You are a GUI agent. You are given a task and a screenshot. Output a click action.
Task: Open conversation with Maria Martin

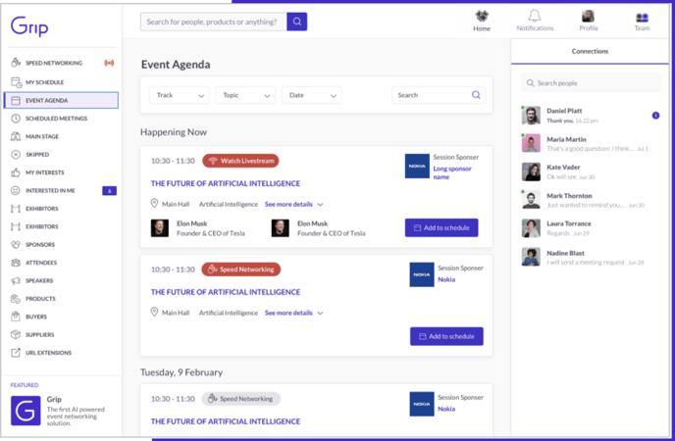tap(591, 143)
